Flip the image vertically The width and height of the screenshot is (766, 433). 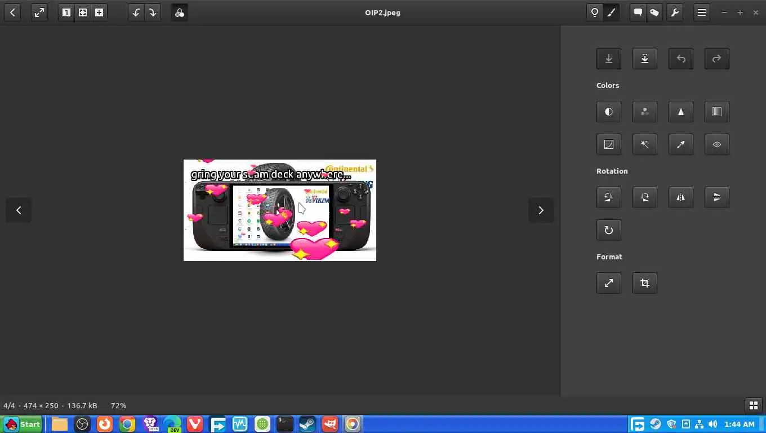point(717,197)
